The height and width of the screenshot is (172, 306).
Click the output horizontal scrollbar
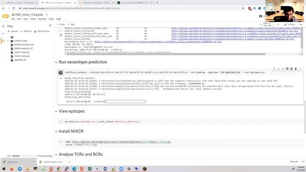pos(165,54)
